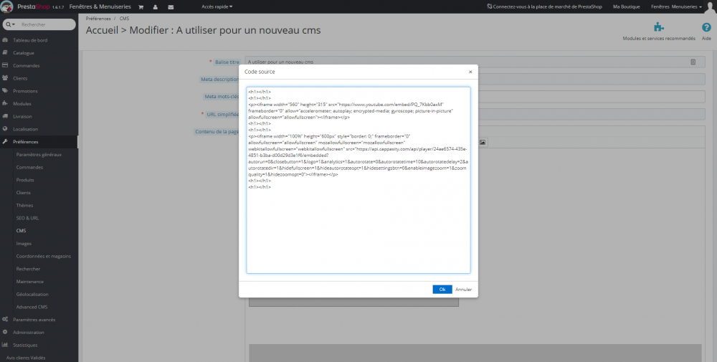Click the character counter icon in Balise titre
This screenshot has height=362, width=717.
click(x=693, y=62)
